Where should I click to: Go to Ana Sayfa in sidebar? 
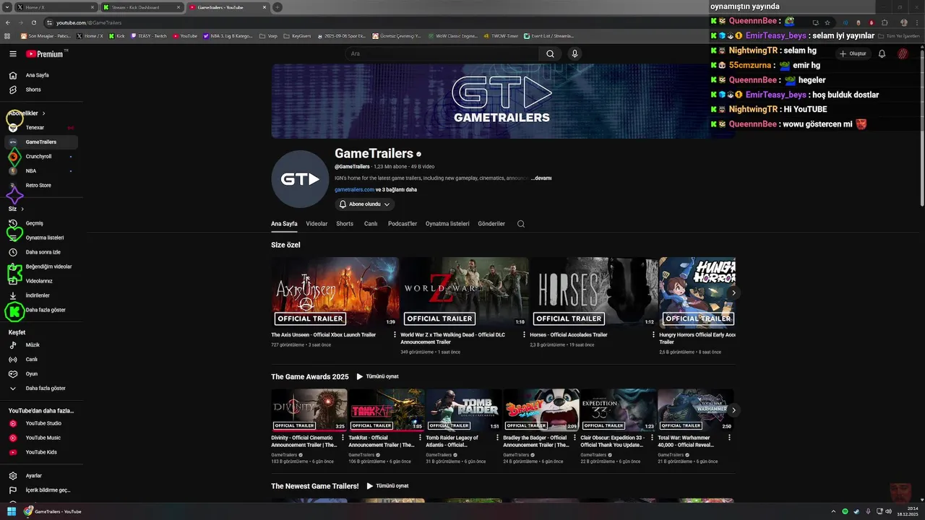pos(40,75)
